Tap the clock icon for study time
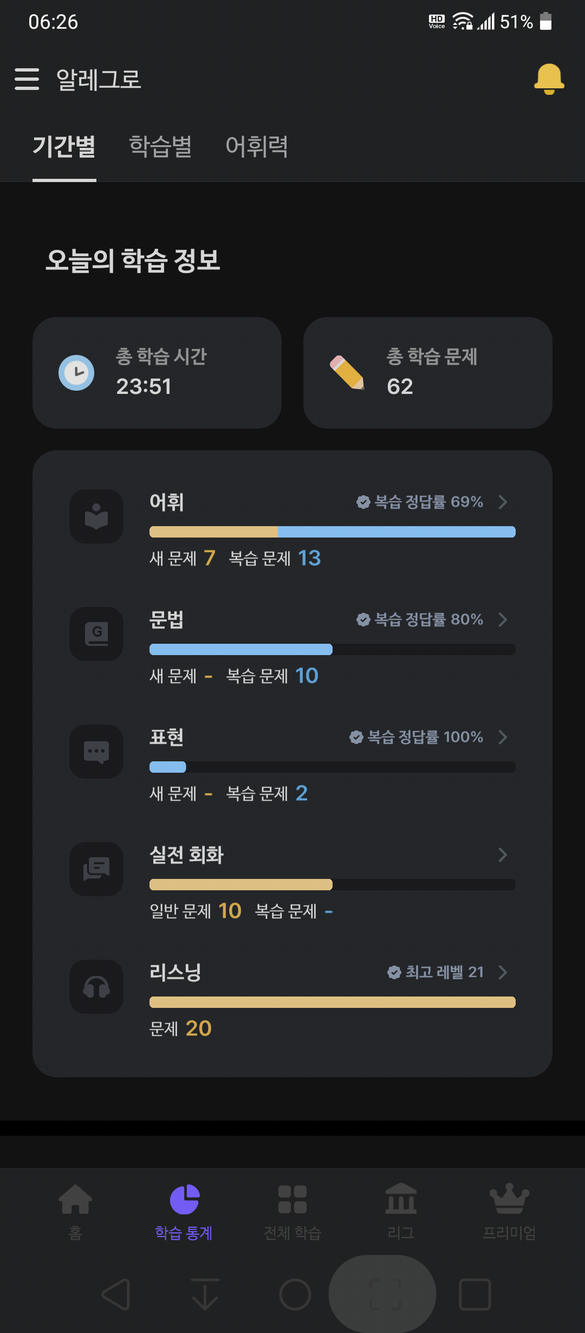 [76, 373]
